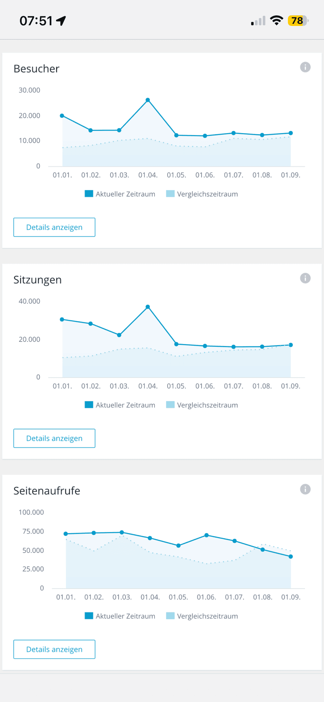Open the info tooltip for Sitzungen chart
Viewport: 324px width, 702px height.
tap(305, 278)
